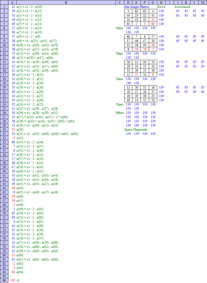Click the select-all corner box of the sheet
The width and height of the screenshot is (207, 283).
coord(4,3)
